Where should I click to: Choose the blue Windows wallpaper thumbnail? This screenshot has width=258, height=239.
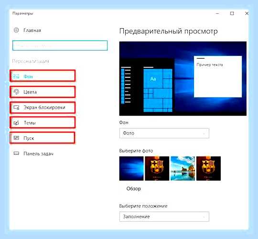(x=131, y=168)
